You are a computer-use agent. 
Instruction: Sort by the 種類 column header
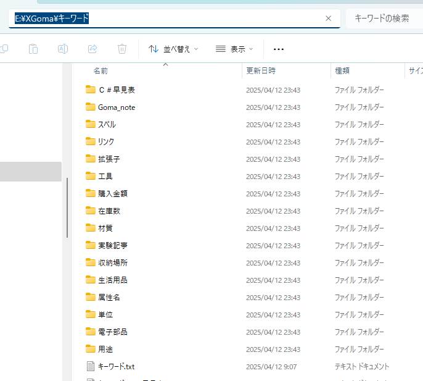[x=342, y=71]
